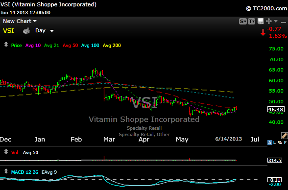This screenshot has width=288, height=190.
Task: Click the 46.48 current price box
Action: (276, 109)
